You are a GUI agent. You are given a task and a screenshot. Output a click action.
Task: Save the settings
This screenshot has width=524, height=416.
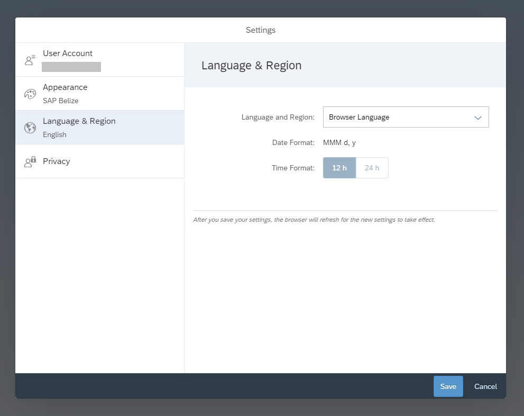tap(448, 386)
